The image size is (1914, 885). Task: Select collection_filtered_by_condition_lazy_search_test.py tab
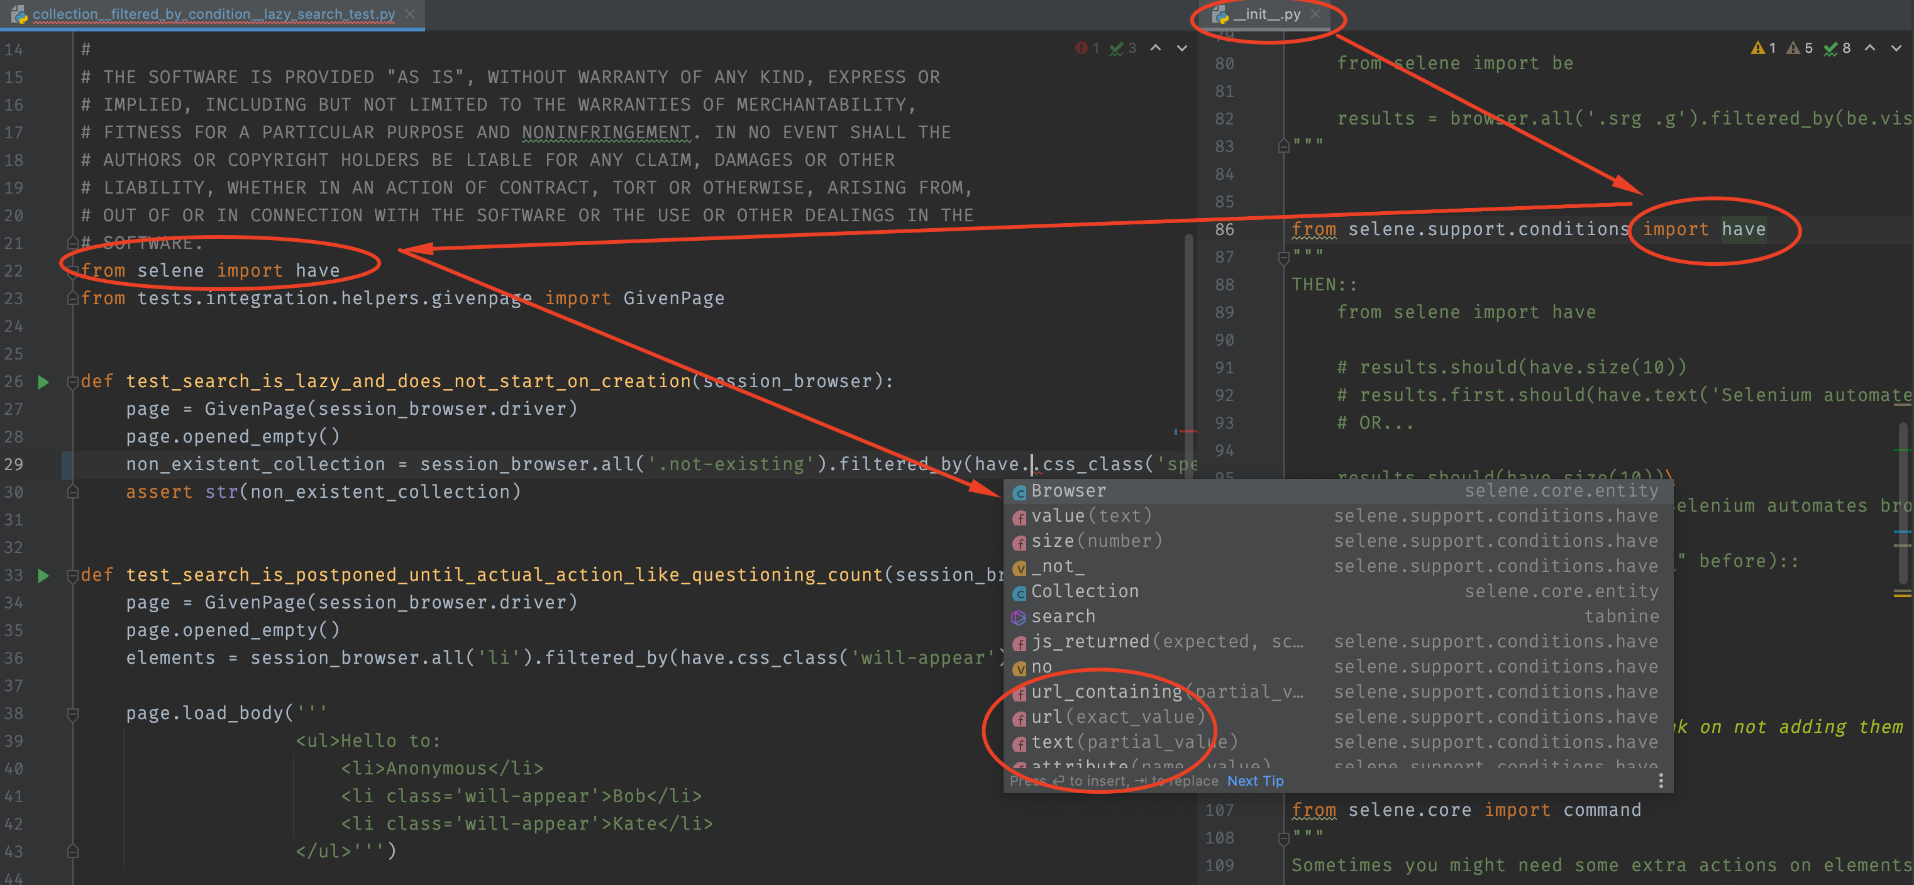click(x=213, y=14)
